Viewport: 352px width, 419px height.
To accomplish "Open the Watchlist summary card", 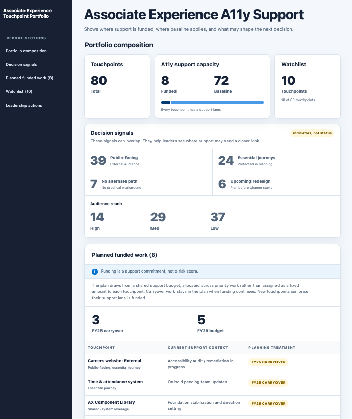I will 308,87.
